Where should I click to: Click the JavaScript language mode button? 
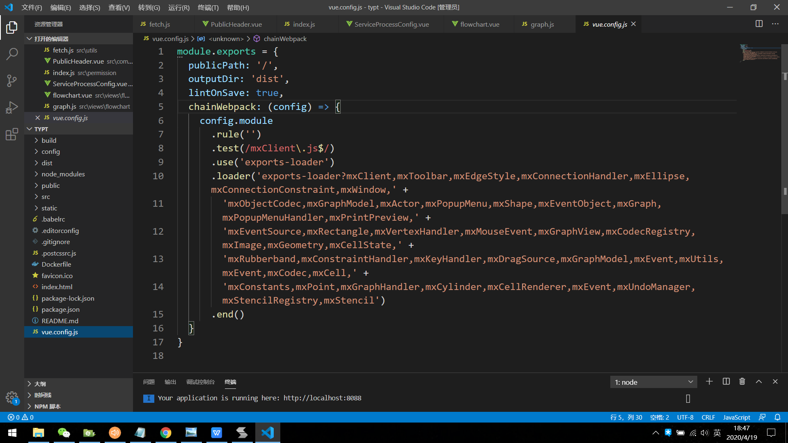point(736,417)
